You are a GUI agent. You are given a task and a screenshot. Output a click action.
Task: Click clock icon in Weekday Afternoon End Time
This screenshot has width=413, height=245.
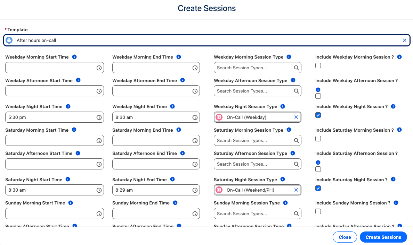195,91
